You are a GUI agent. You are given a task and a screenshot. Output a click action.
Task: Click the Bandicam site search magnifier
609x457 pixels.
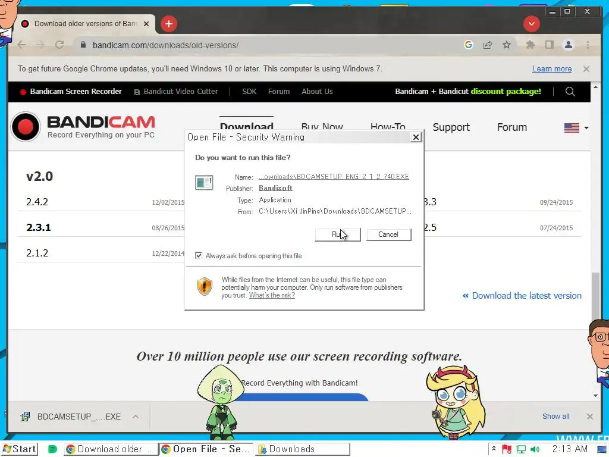570,92
